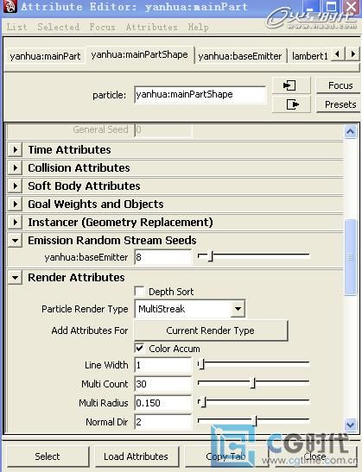Screen dimensions: 362x472
Task: Click the vertical scrollbar thumb
Action: [x=350, y=257]
